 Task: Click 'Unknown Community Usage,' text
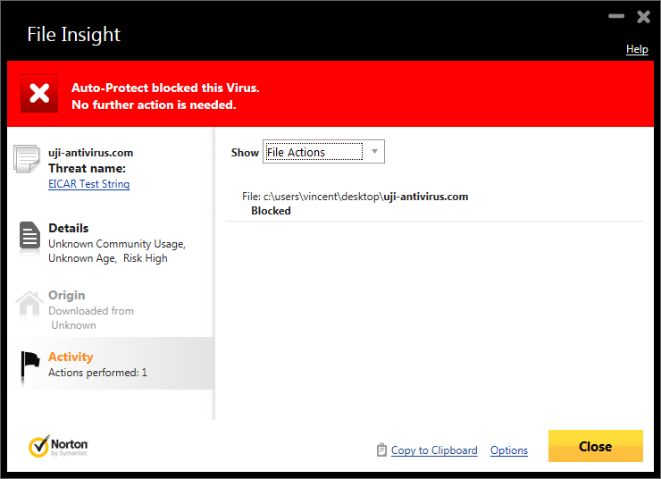click(117, 244)
